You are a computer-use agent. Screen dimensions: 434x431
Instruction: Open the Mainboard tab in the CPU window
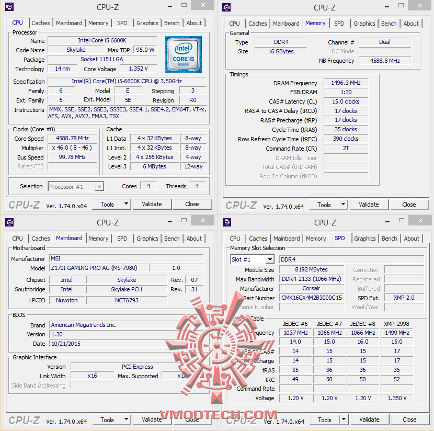[x=69, y=23]
